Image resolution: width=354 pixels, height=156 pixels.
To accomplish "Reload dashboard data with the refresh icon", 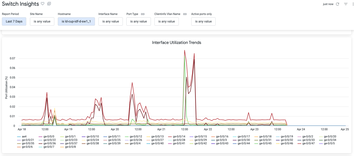I will [x=338, y=4].
